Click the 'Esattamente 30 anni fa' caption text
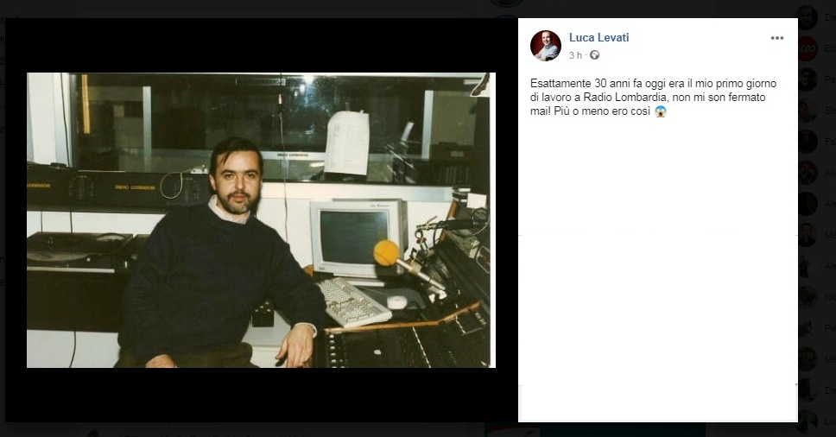Image resolution: width=836 pixels, height=437 pixels. [653, 97]
